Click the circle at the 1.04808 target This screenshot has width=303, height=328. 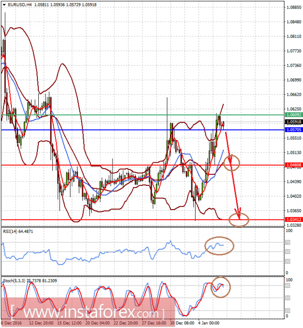(231, 162)
